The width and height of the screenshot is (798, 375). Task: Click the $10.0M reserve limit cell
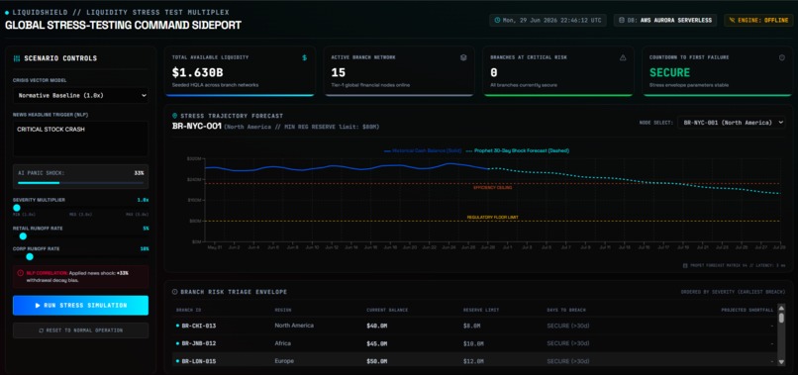[x=473, y=343]
